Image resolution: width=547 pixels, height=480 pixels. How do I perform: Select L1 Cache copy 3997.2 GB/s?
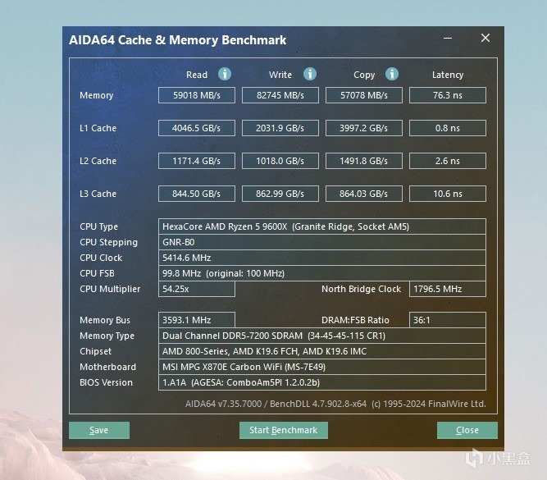[364, 128]
